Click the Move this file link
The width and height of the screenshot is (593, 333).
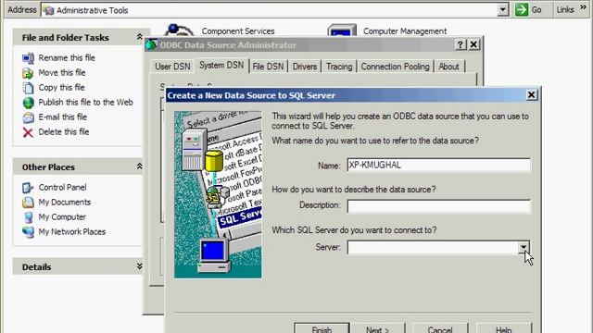62,72
